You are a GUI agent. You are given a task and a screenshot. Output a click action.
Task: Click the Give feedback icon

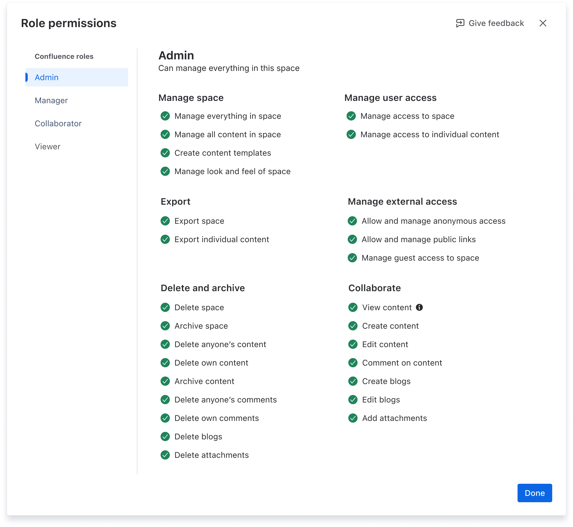(461, 23)
